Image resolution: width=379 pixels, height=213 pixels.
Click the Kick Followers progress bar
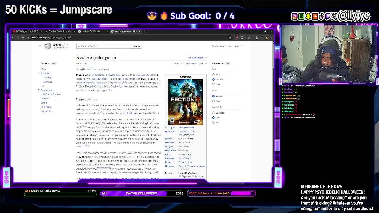coord(221,193)
